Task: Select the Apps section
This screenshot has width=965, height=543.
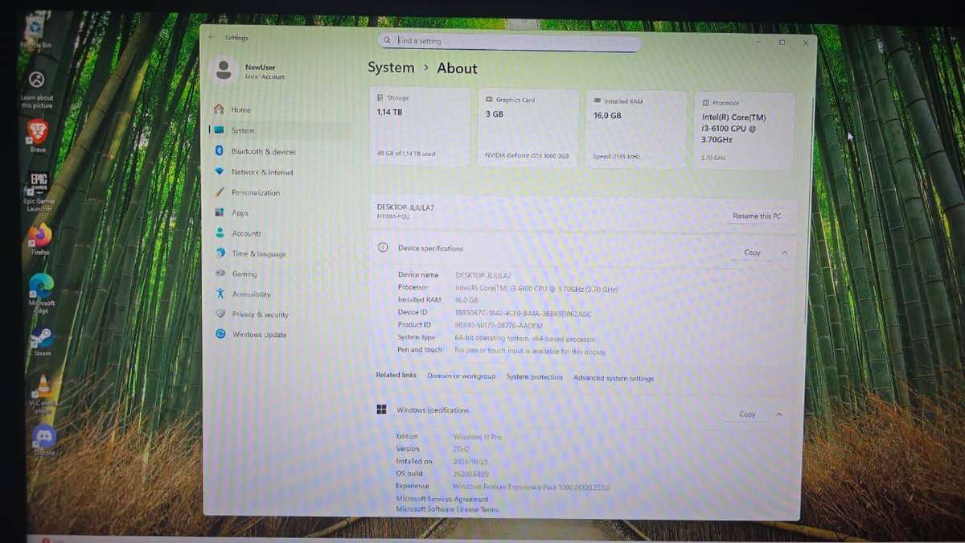Action: (238, 212)
